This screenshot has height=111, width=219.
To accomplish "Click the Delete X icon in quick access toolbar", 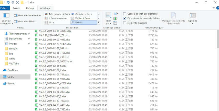I will tap(17, 2).
